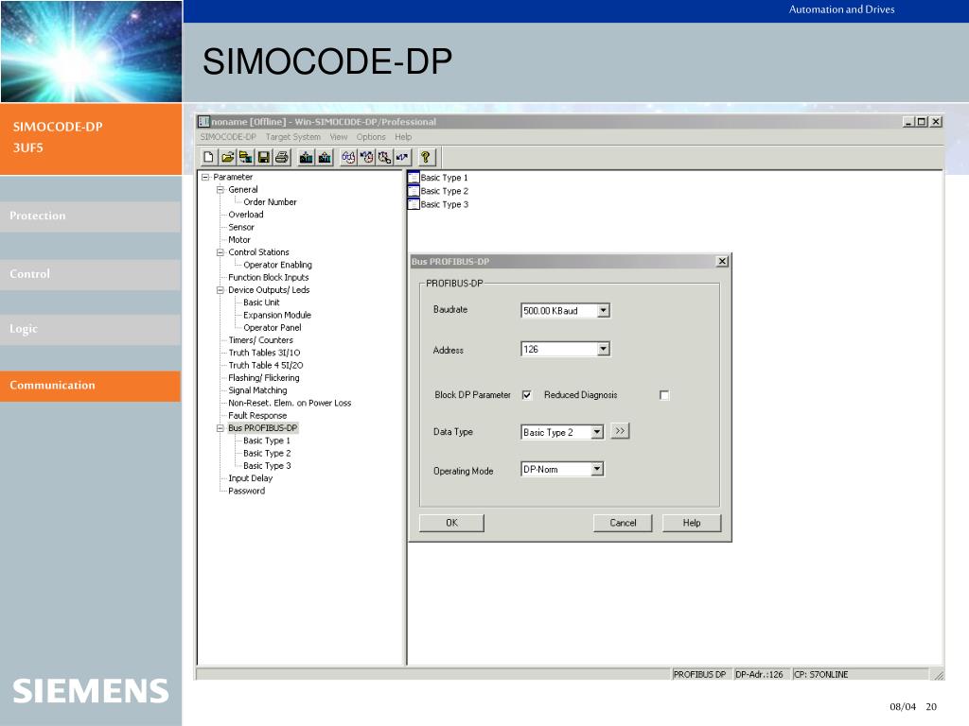Select Fault Response in the tree
The height and width of the screenshot is (726, 969).
click(x=257, y=416)
